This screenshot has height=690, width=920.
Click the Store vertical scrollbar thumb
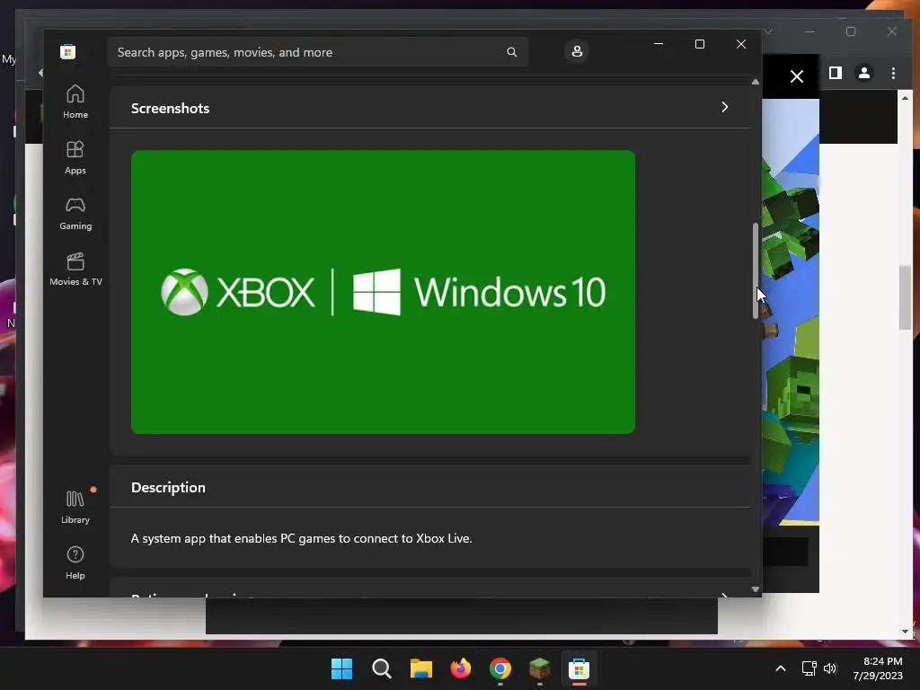(x=755, y=271)
